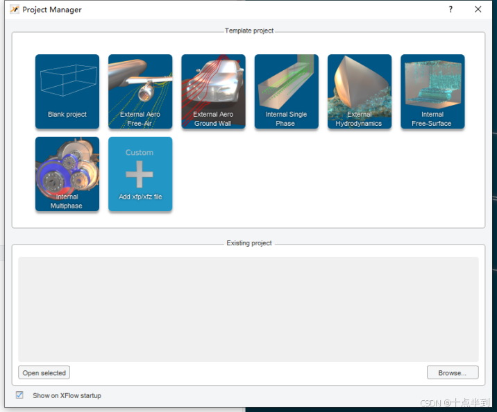Viewport: 497px width, 412px height.
Task: Click the existing project list area
Action: pyautogui.click(x=248, y=309)
